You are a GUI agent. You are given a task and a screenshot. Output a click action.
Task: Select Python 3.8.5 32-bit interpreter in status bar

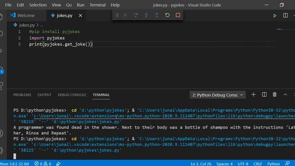[x=15, y=164]
